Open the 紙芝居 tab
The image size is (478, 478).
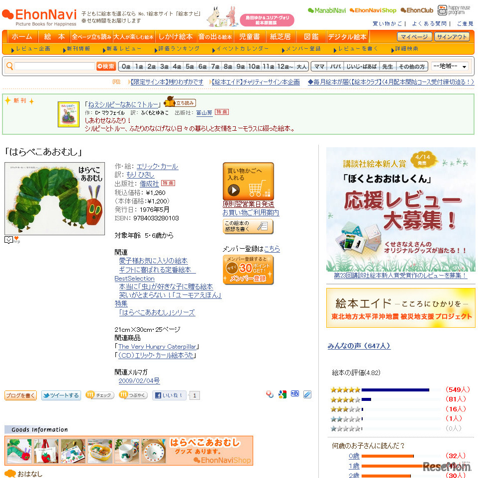[280, 37]
